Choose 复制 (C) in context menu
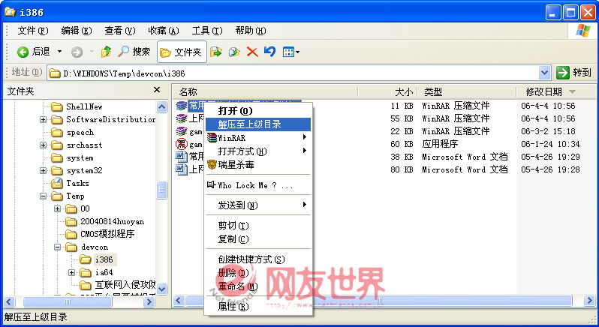 [258, 239]
